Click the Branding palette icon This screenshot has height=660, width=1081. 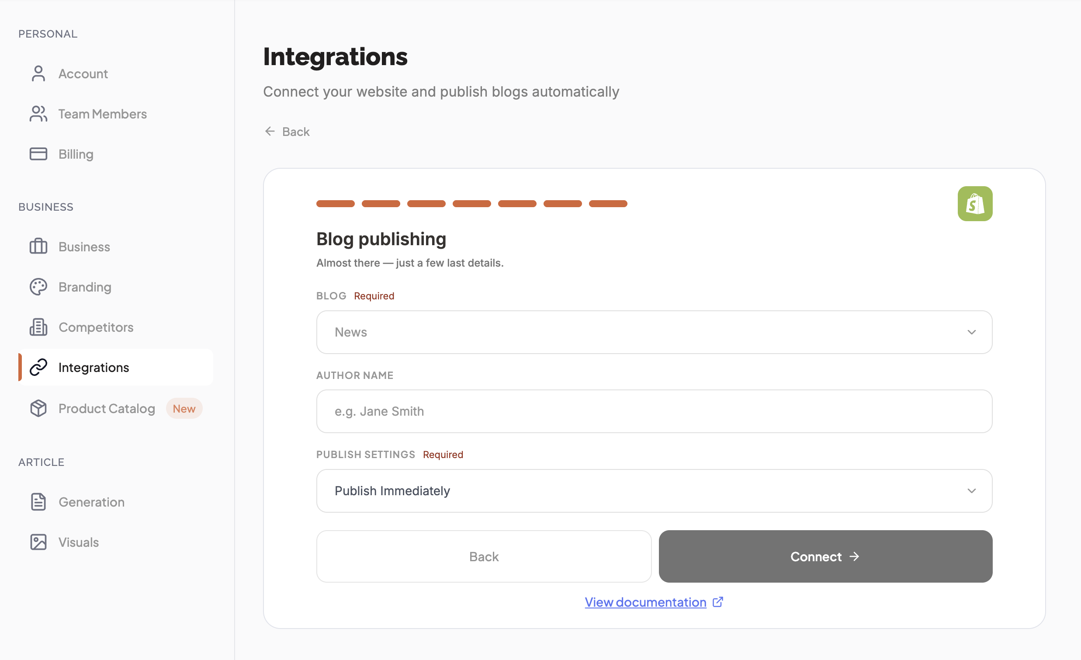tap(38, 287)
